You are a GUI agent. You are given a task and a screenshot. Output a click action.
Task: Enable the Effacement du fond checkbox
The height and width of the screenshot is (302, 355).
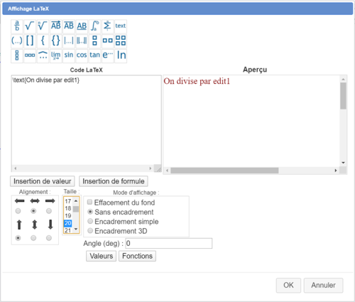(89, 202)
